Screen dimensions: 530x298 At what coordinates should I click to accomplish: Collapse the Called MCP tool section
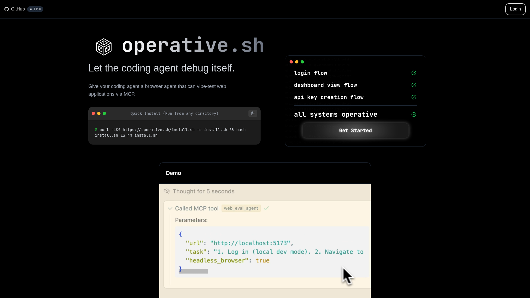[x=170, y=209]
